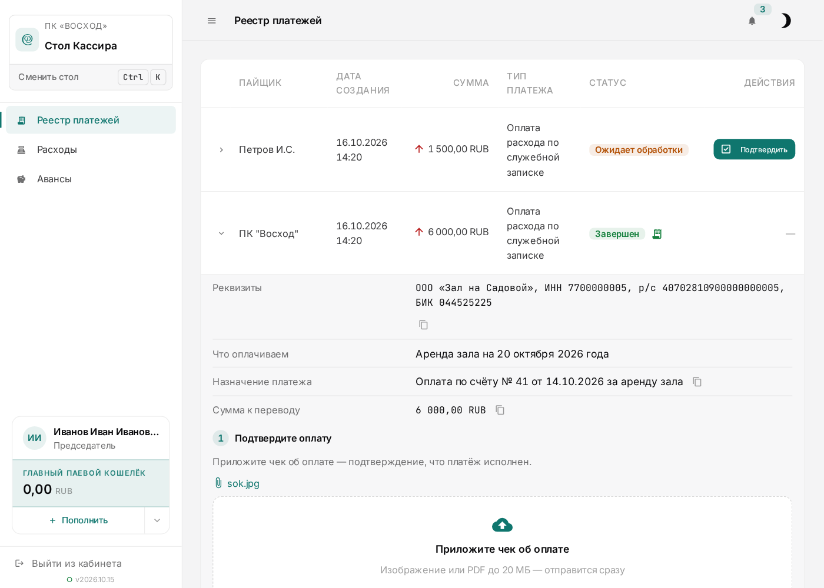The width and height of the screenshot is (824, 588).
Task: Open Расходы section in the sidebar
Action: tap(91, 149)
